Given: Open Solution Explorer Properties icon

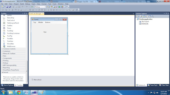Looking at the screenshot, I should click(137, 16).
